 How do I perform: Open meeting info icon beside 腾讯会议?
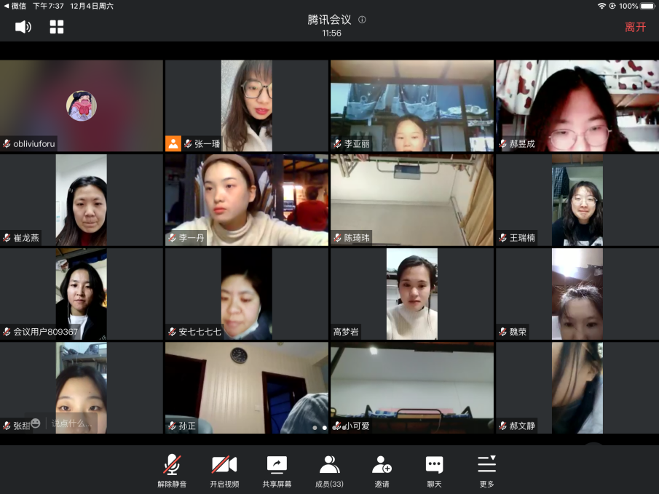[x=362, y=20]
